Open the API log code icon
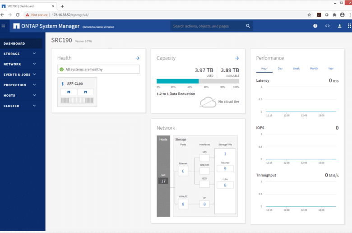Viewport: 352px width, 233px height. pos(327,26)
